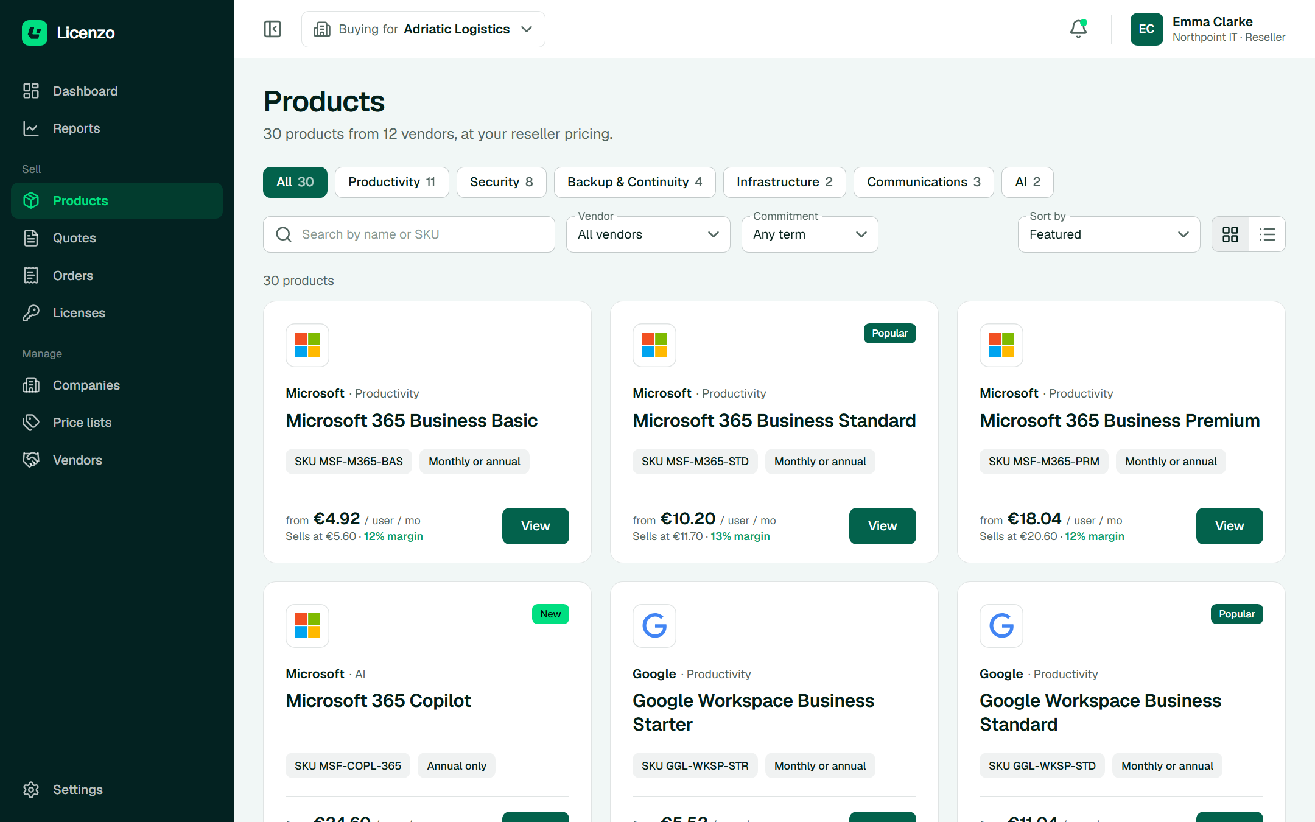Open Vendors with handshake icon
This screenshot has height=822, width=1315.
(x=117, y=460)
